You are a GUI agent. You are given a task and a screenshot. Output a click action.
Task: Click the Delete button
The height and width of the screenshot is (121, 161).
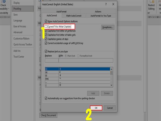click(107, 93)
